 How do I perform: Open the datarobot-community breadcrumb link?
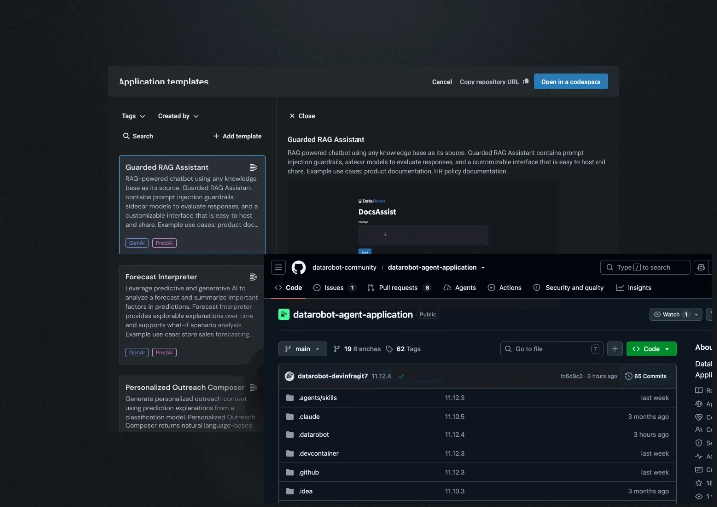[x=345, y=267]
